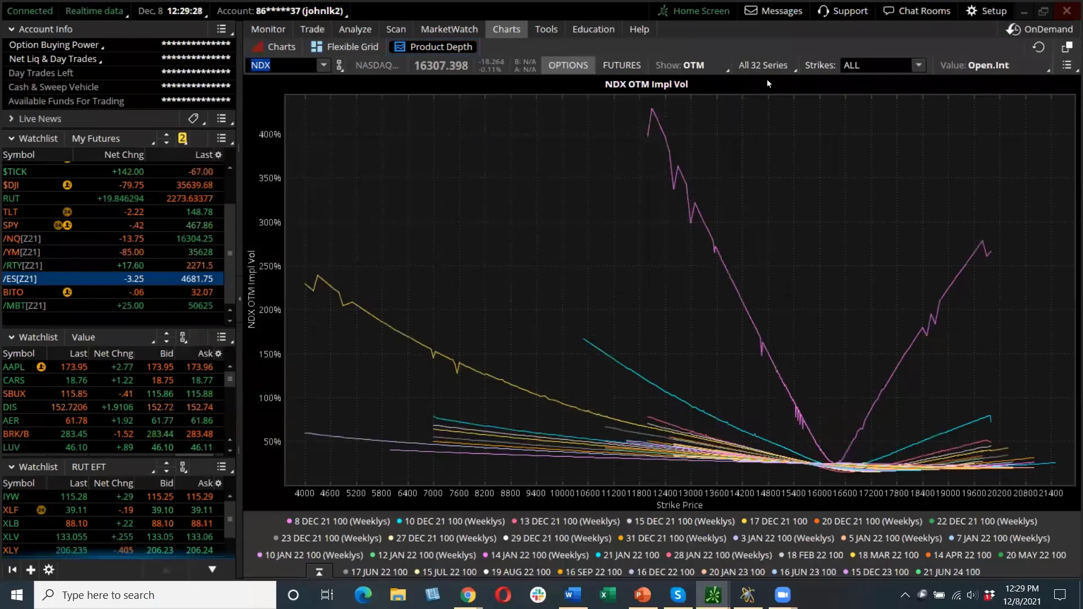Viewport: 1083px width, 609px height.
Task: Select the AAPL row in Value watchlist
Action: coord(113,367)
